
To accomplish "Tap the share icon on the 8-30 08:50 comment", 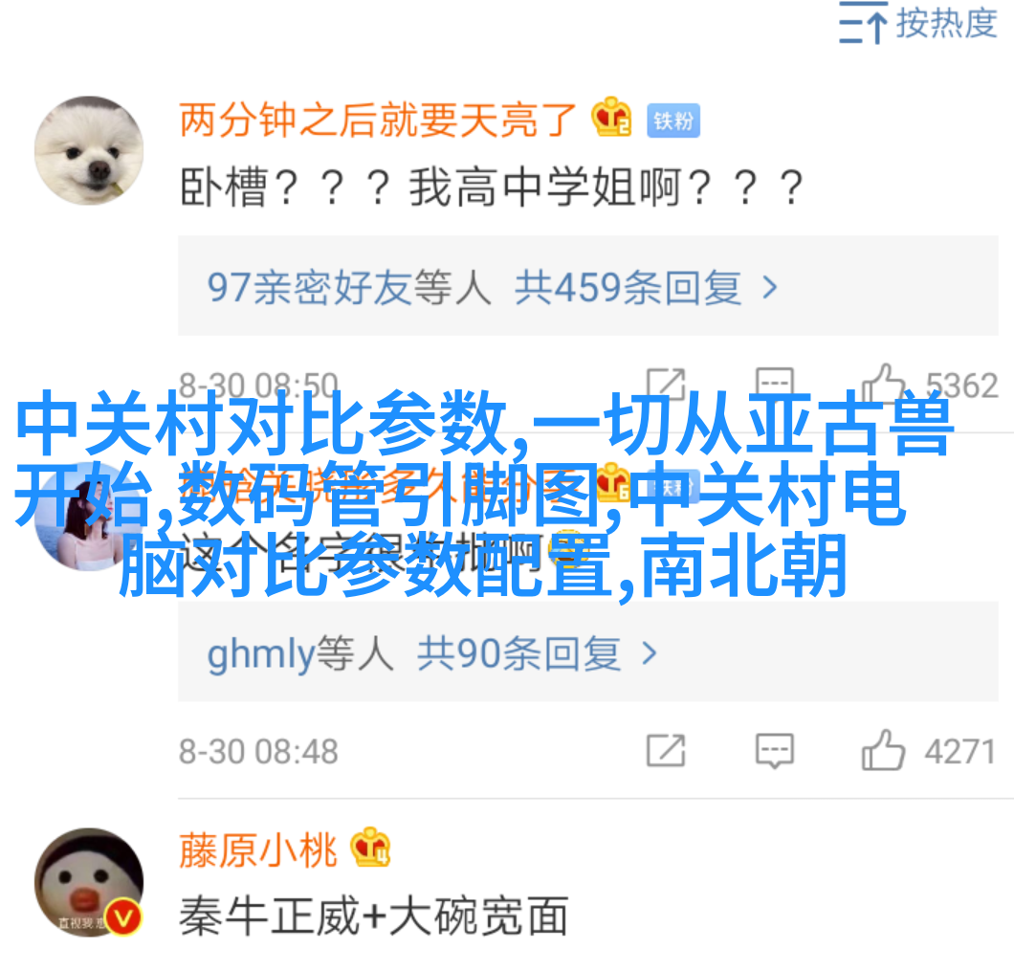I will (666, 385).
